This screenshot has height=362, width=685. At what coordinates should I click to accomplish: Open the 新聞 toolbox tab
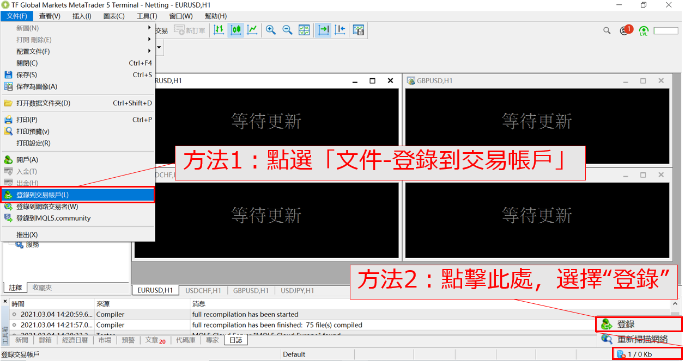[x=22, y=340]
